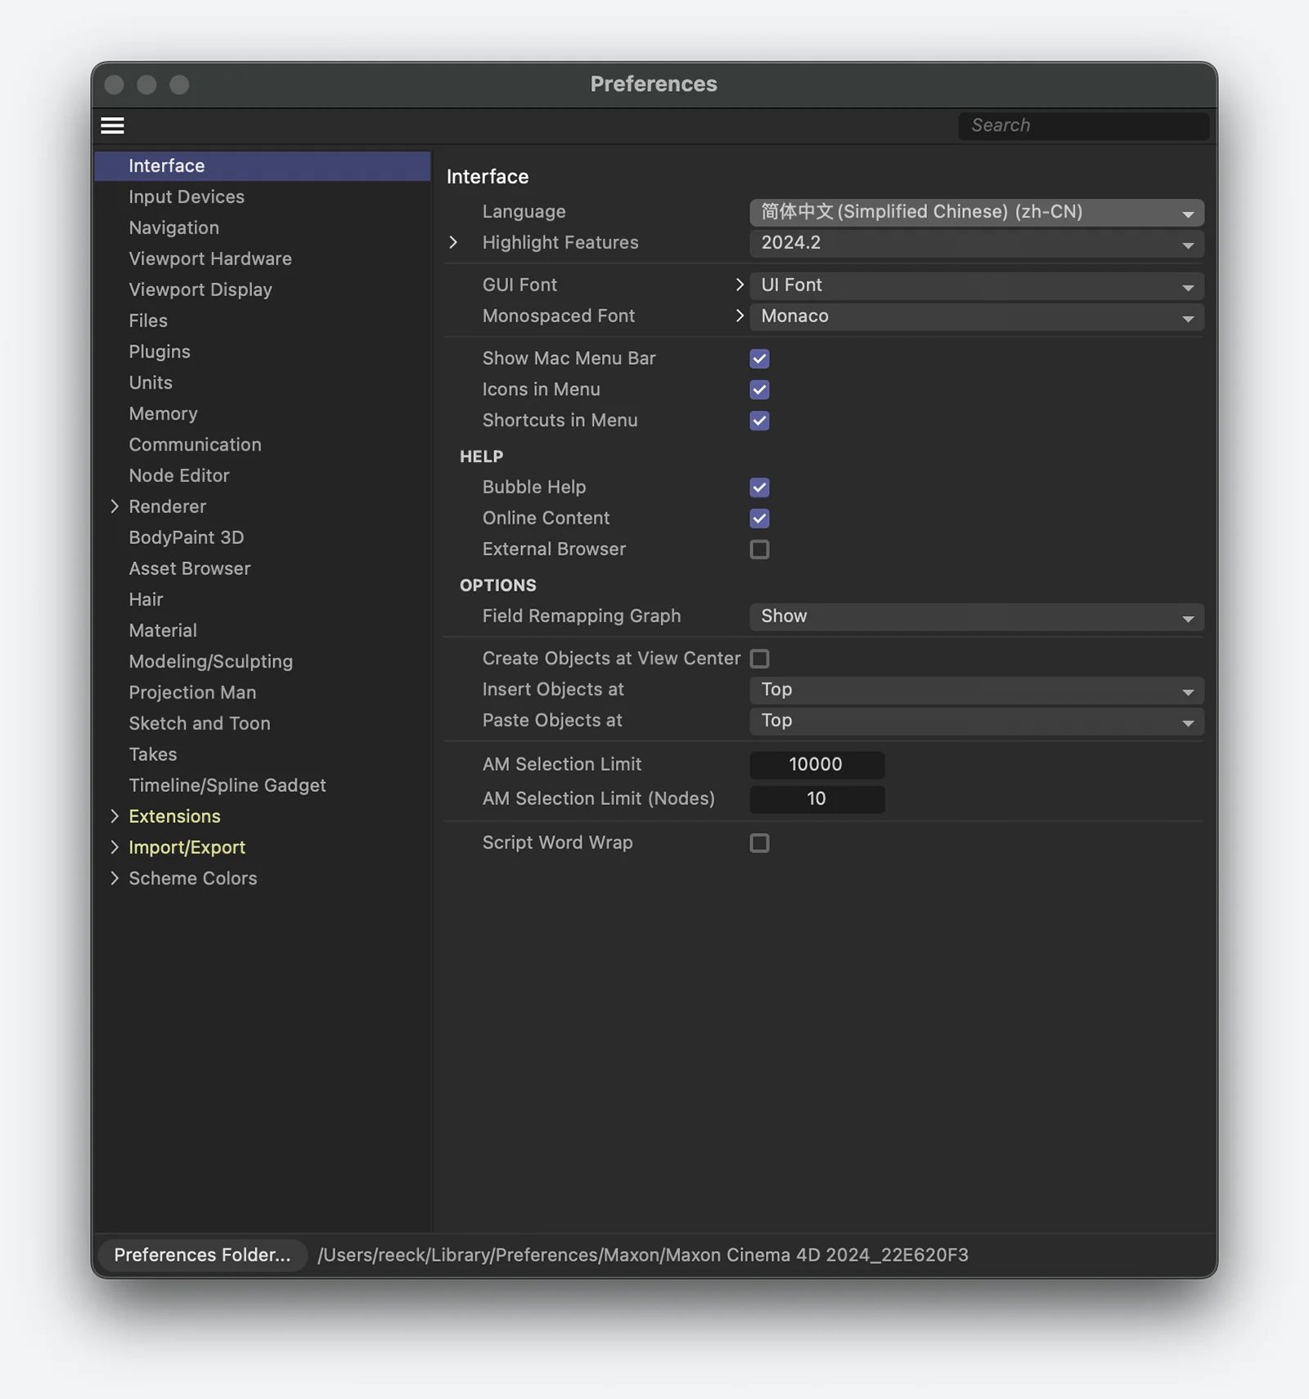Open Field Remapping Graph dropdown
Screen dimensions: 1309x1399
pyautogui.click(x=976, y=616)
